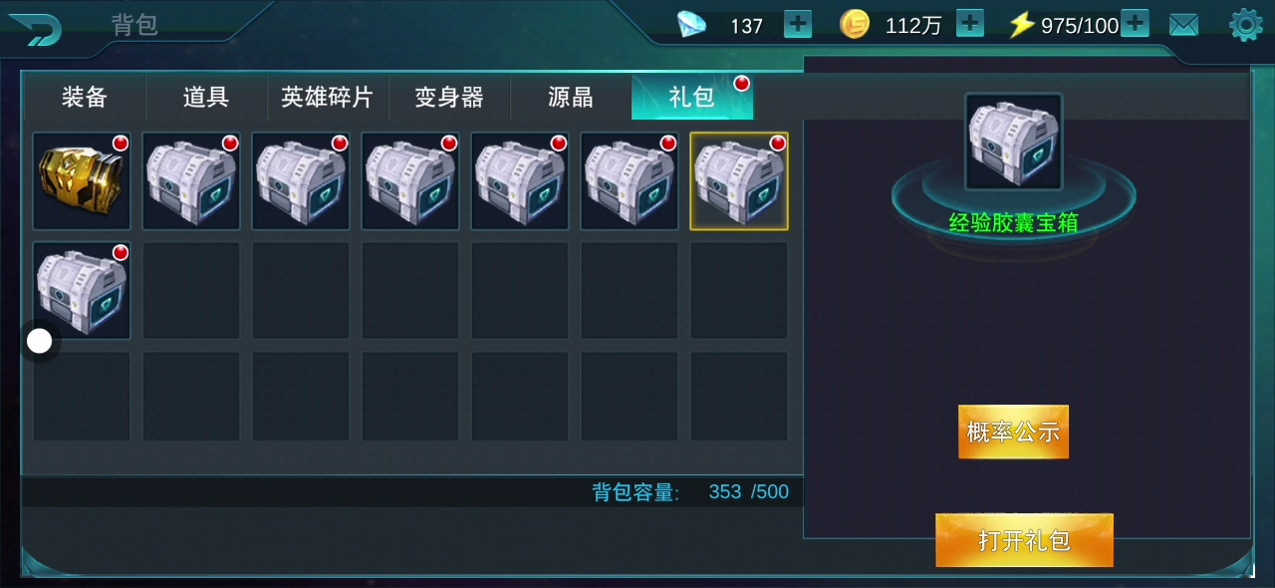Select the highlighted white chest with yellow border
Viewport: 1275px width, 588px height.
pyautogui.click(x=739, y=181)
